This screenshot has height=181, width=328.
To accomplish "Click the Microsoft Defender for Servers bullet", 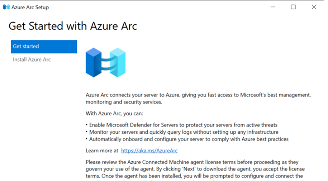I will click(x=183, y=125).
